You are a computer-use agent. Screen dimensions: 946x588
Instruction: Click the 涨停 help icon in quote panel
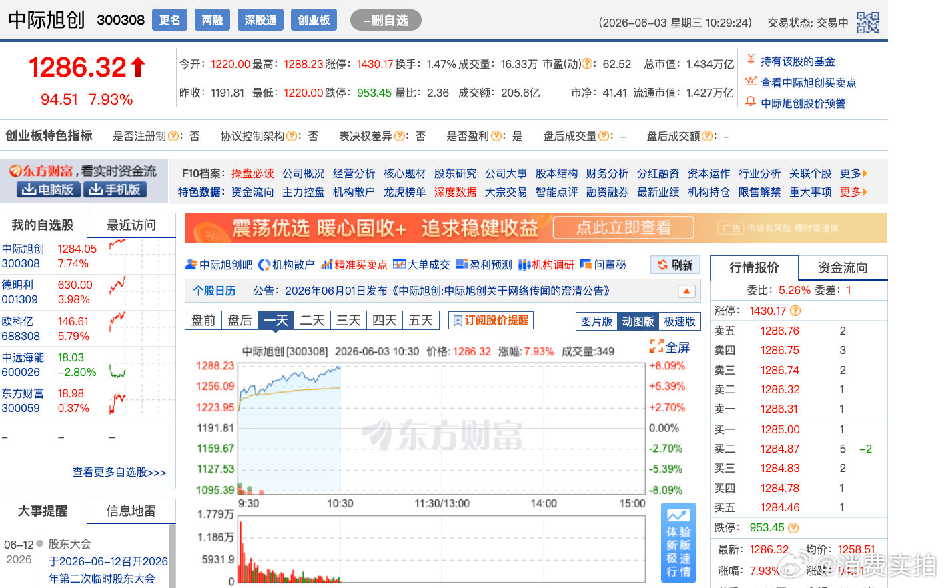(x=795, y=311)
